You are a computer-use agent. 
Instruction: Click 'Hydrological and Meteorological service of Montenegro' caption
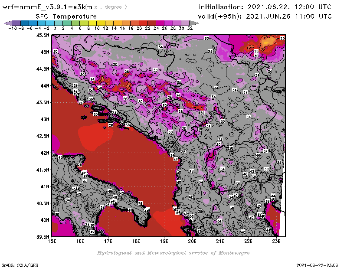(173, 253)
